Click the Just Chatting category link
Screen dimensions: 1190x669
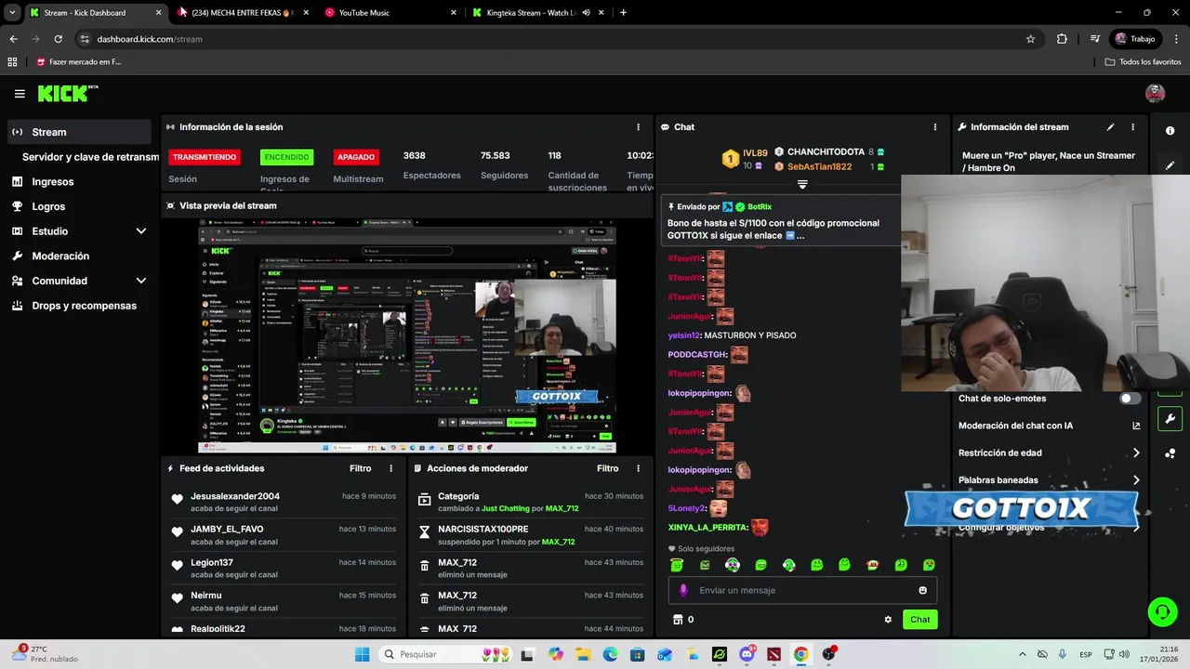click(x=506, y=509)
